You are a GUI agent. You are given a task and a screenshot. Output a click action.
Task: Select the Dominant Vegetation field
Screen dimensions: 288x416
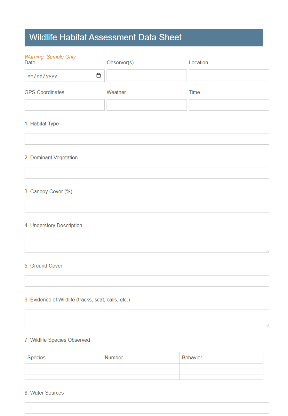(x=147, y=172)
